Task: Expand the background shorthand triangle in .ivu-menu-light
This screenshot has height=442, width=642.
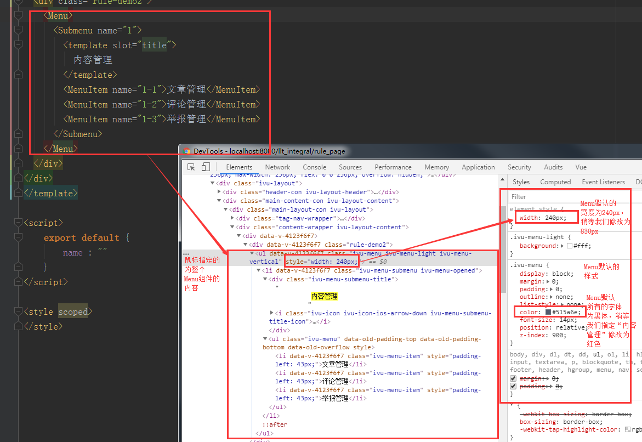Action: click(x=562, y=246)
